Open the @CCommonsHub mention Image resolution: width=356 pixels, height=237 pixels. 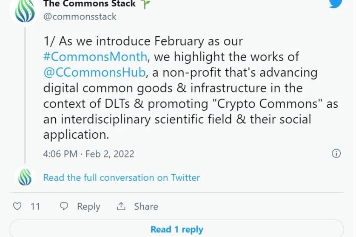pos(94,72)
